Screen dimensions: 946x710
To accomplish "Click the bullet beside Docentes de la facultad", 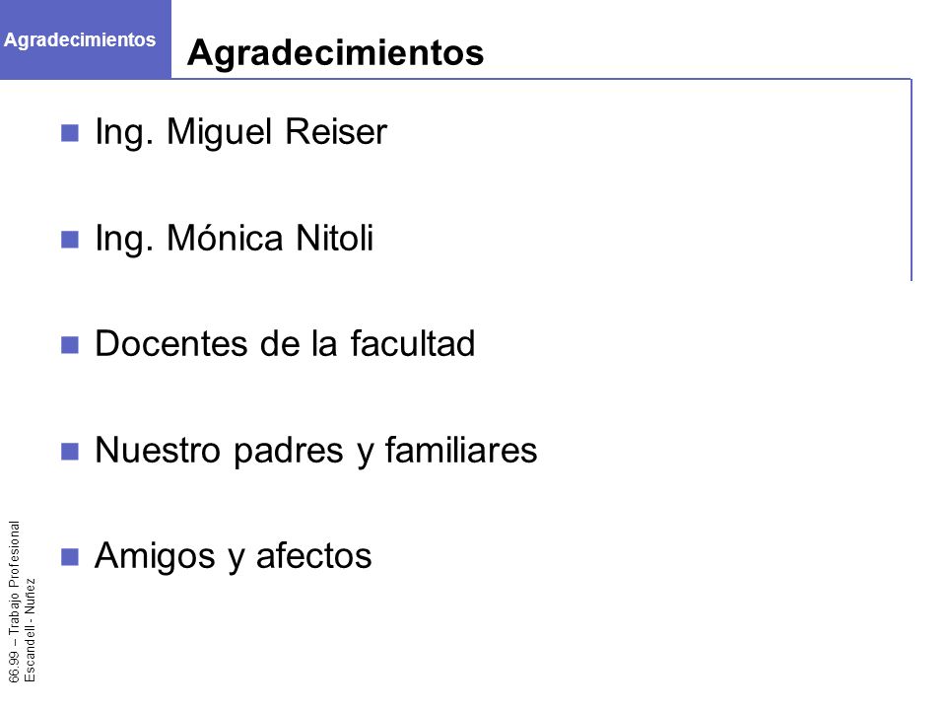I will pos(70,345).
